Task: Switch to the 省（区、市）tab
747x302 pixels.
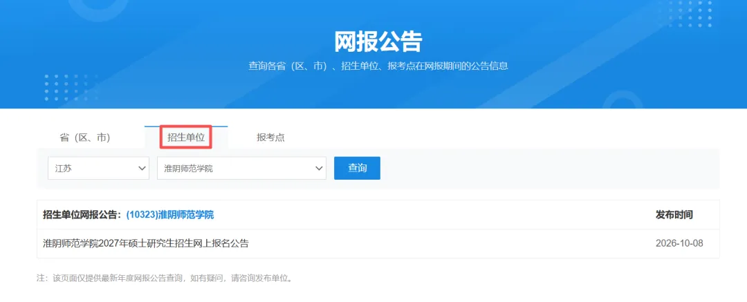Action: (x=85, y=138)
